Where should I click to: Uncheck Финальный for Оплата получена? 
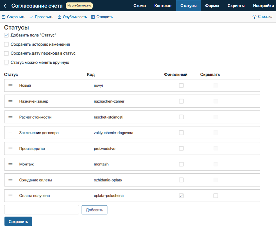181,196
